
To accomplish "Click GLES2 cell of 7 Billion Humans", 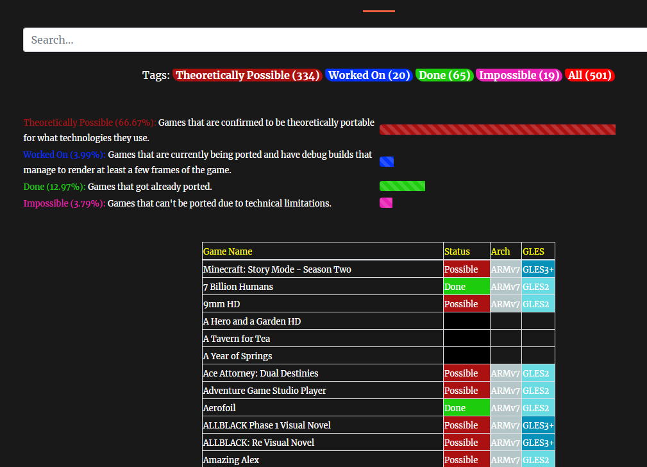I will click(x=538, y=287).
